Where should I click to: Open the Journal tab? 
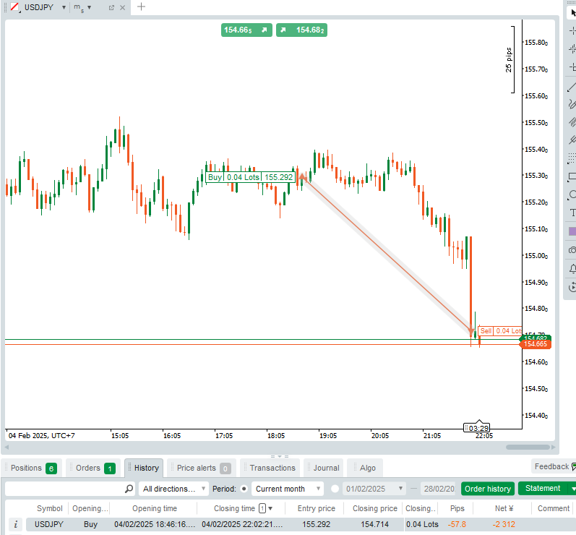(x=326, y=468)
